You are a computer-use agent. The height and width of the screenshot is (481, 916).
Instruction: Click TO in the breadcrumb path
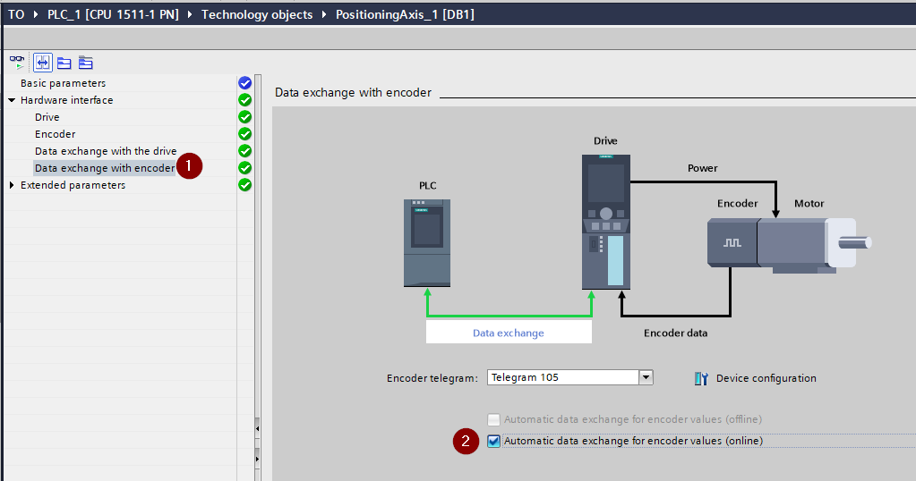(16, 14)
